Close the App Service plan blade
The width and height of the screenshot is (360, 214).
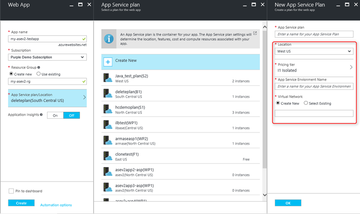click(x=263, y=4)
